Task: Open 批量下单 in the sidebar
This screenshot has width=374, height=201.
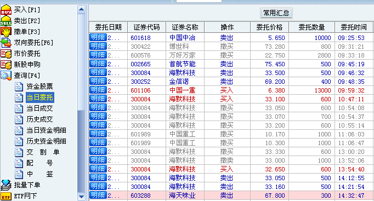Action: pyautogui.click(x=27, y=185)
